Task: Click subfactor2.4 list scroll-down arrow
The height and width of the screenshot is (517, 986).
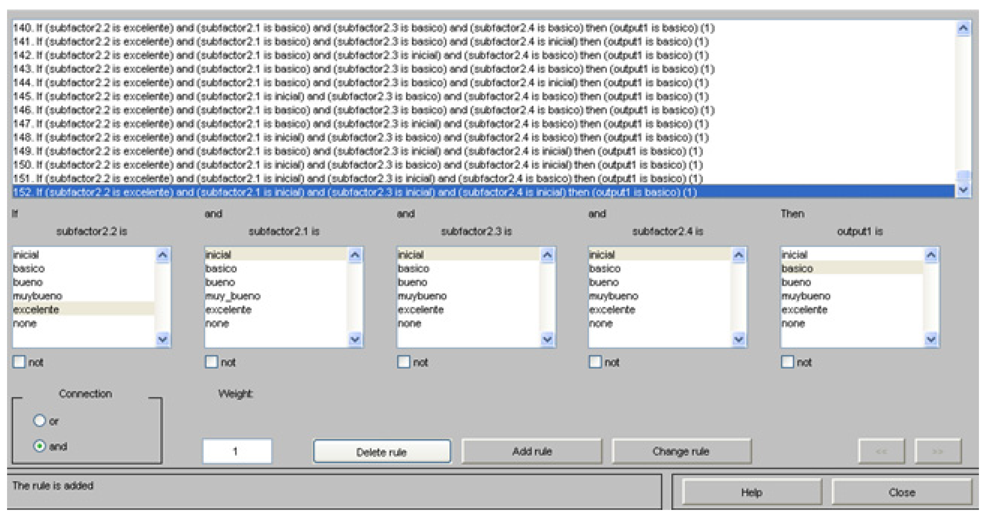Action: pyautogui.click(x=738, y=339)
